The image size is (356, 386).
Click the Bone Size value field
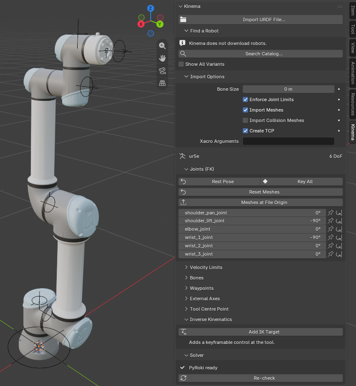coord(288,89)
